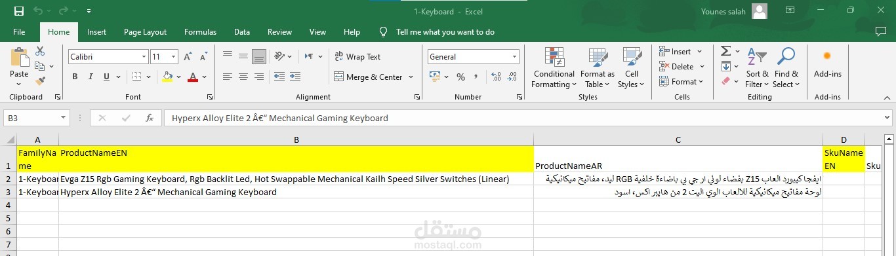Apply the red font color A

[x=193, y=77]
